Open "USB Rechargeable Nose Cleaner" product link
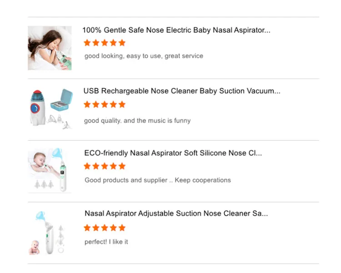This screenshot has width=341, height=273. point(182,91)
